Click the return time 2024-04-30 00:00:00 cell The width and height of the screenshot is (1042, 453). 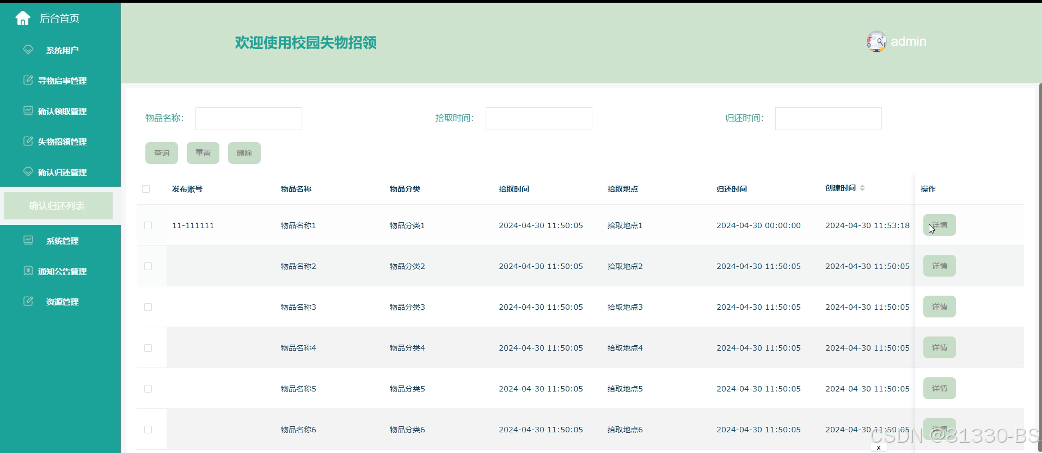point(758,225)
